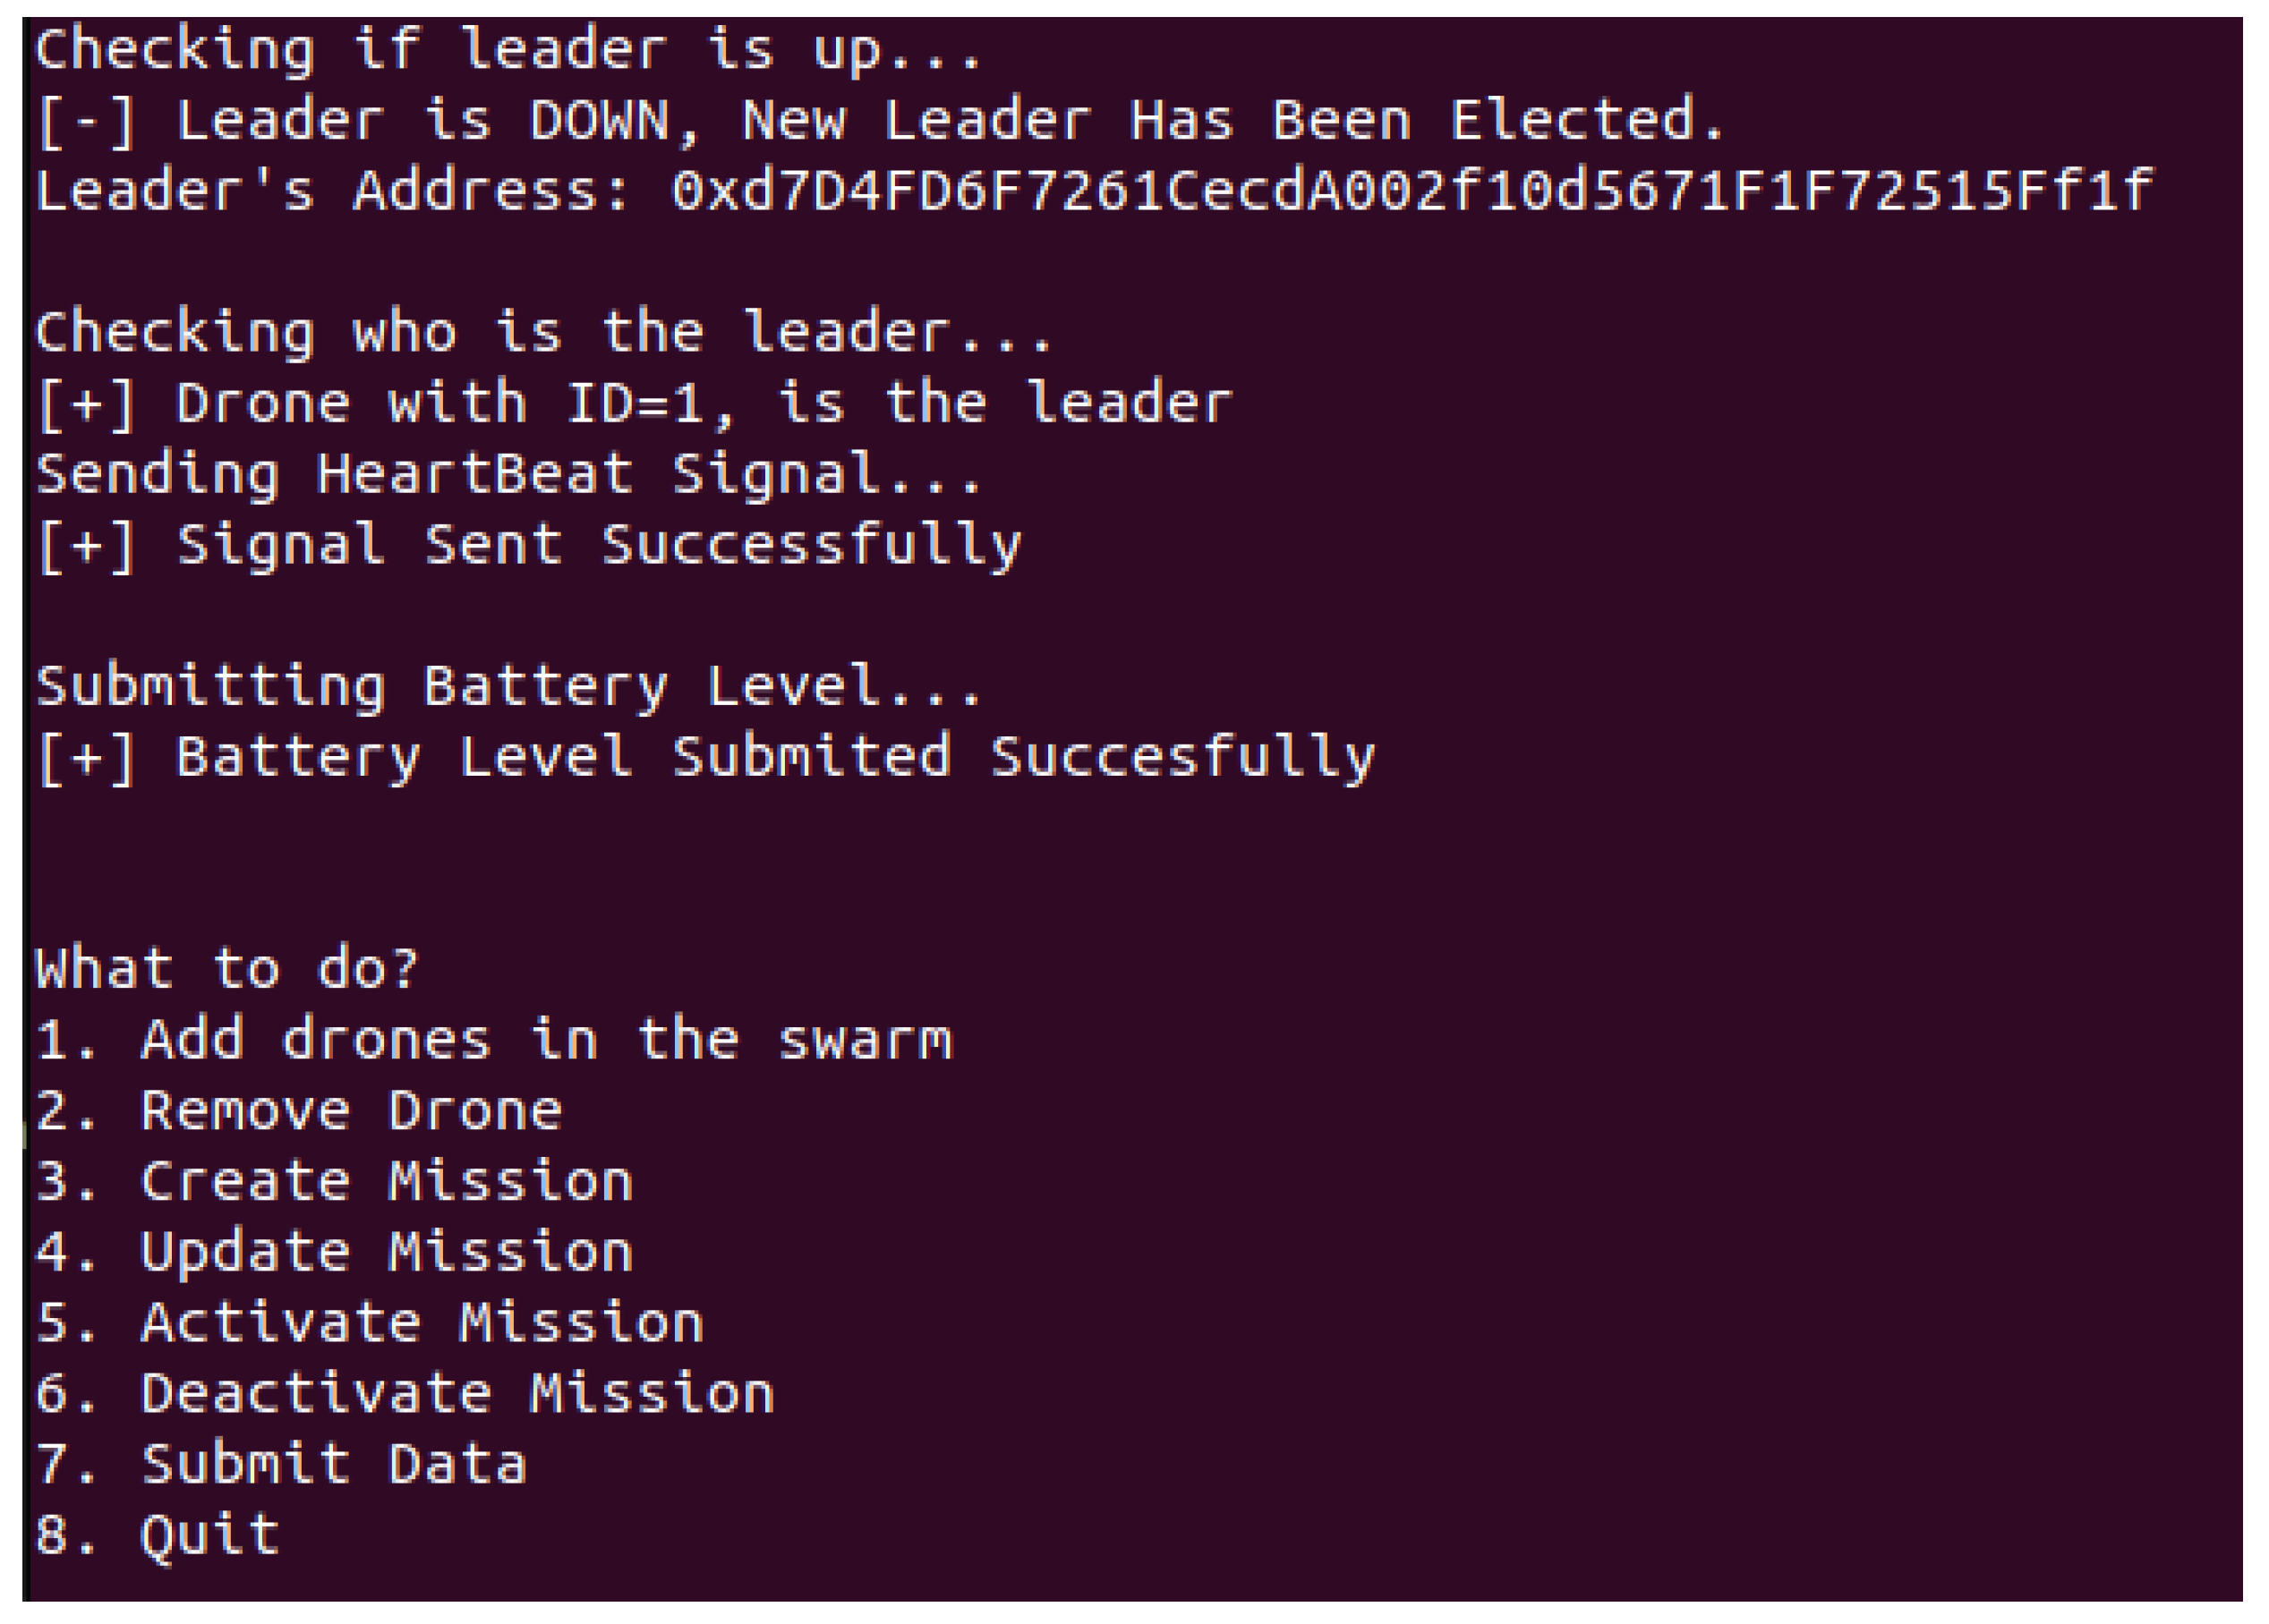Click the "Deactivate Mission" option
This screenshot has width=2269, height=1624.
point(457,1395)
